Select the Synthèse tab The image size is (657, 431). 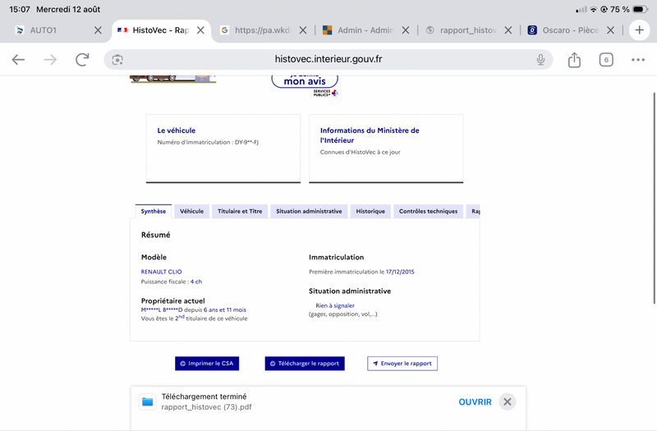[154, 212]
